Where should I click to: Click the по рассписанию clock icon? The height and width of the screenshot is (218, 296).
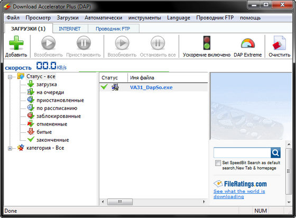(31, 108)
